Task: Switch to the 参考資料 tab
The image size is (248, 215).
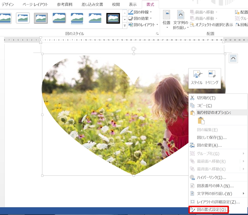Action: coord(65,4)
